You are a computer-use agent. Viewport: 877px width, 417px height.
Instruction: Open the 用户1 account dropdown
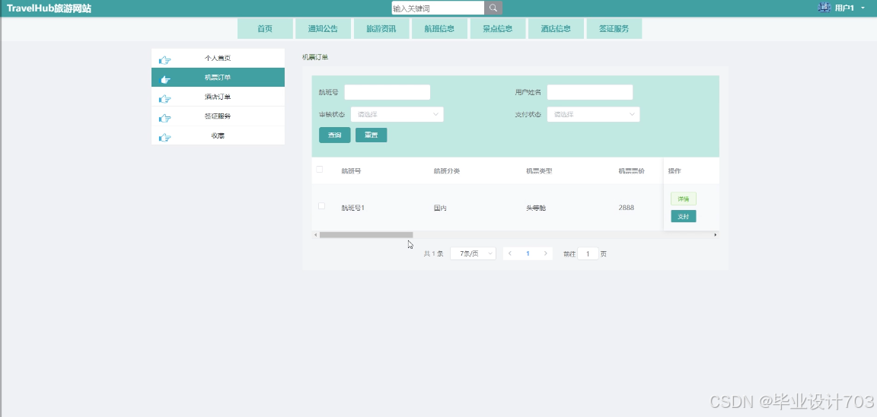(x=850, y=8)
